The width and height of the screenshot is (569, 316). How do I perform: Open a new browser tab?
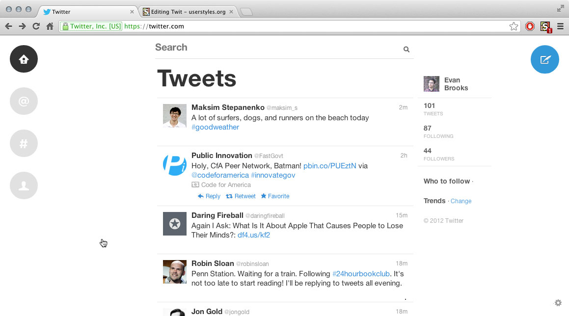(246, 12)
